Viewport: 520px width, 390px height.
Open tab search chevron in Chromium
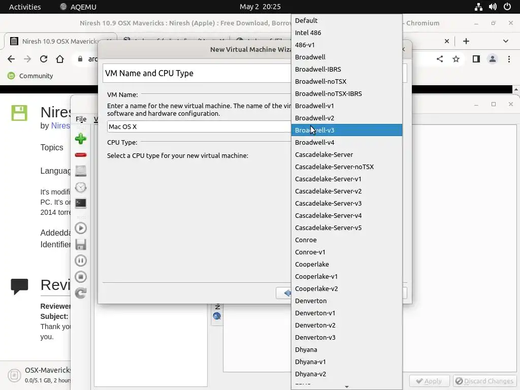[x=505, y=41]
